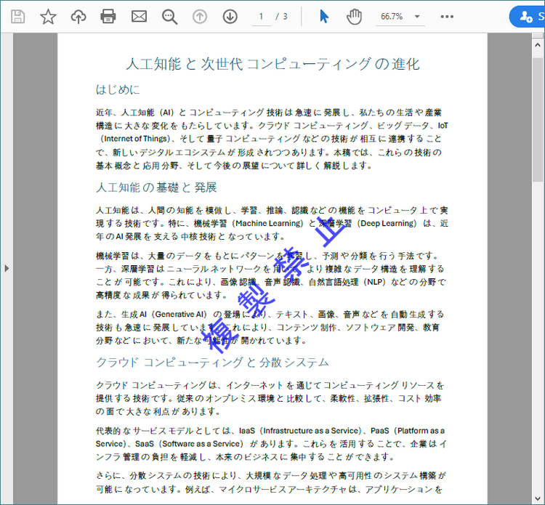The image size is (545, 505).
Task: Click the vertical scrollbar down arrow
Action: point(537,497)
